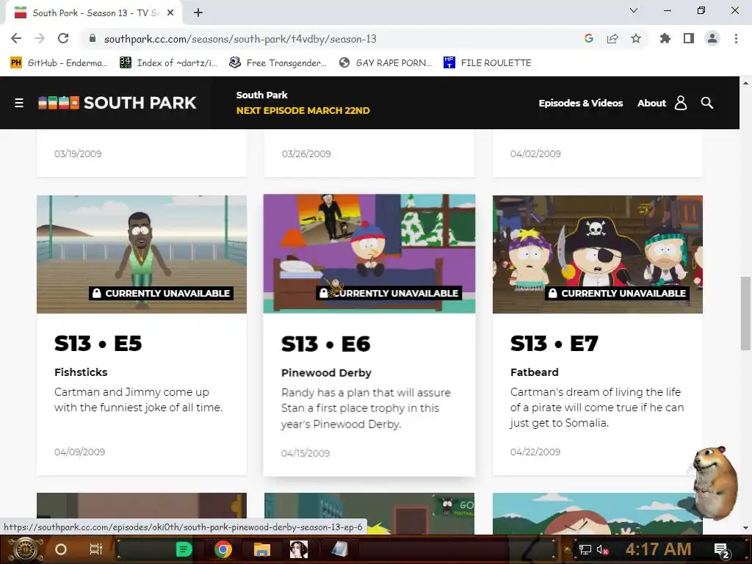View site lock information
752x564 pixels.
[x=93, y=38]
